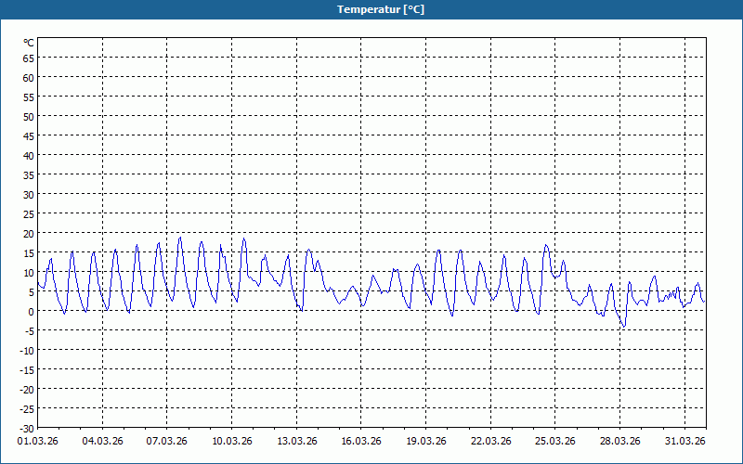The width and height of the screenshot is (743, 464).
Task: Click the 07.03.26 date label
Action: click(x=167, y=441)
